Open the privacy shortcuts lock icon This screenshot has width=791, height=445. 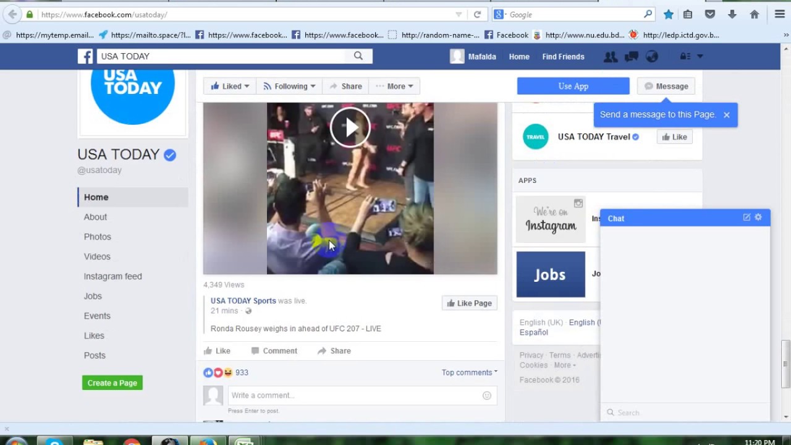tap(685, 56)
